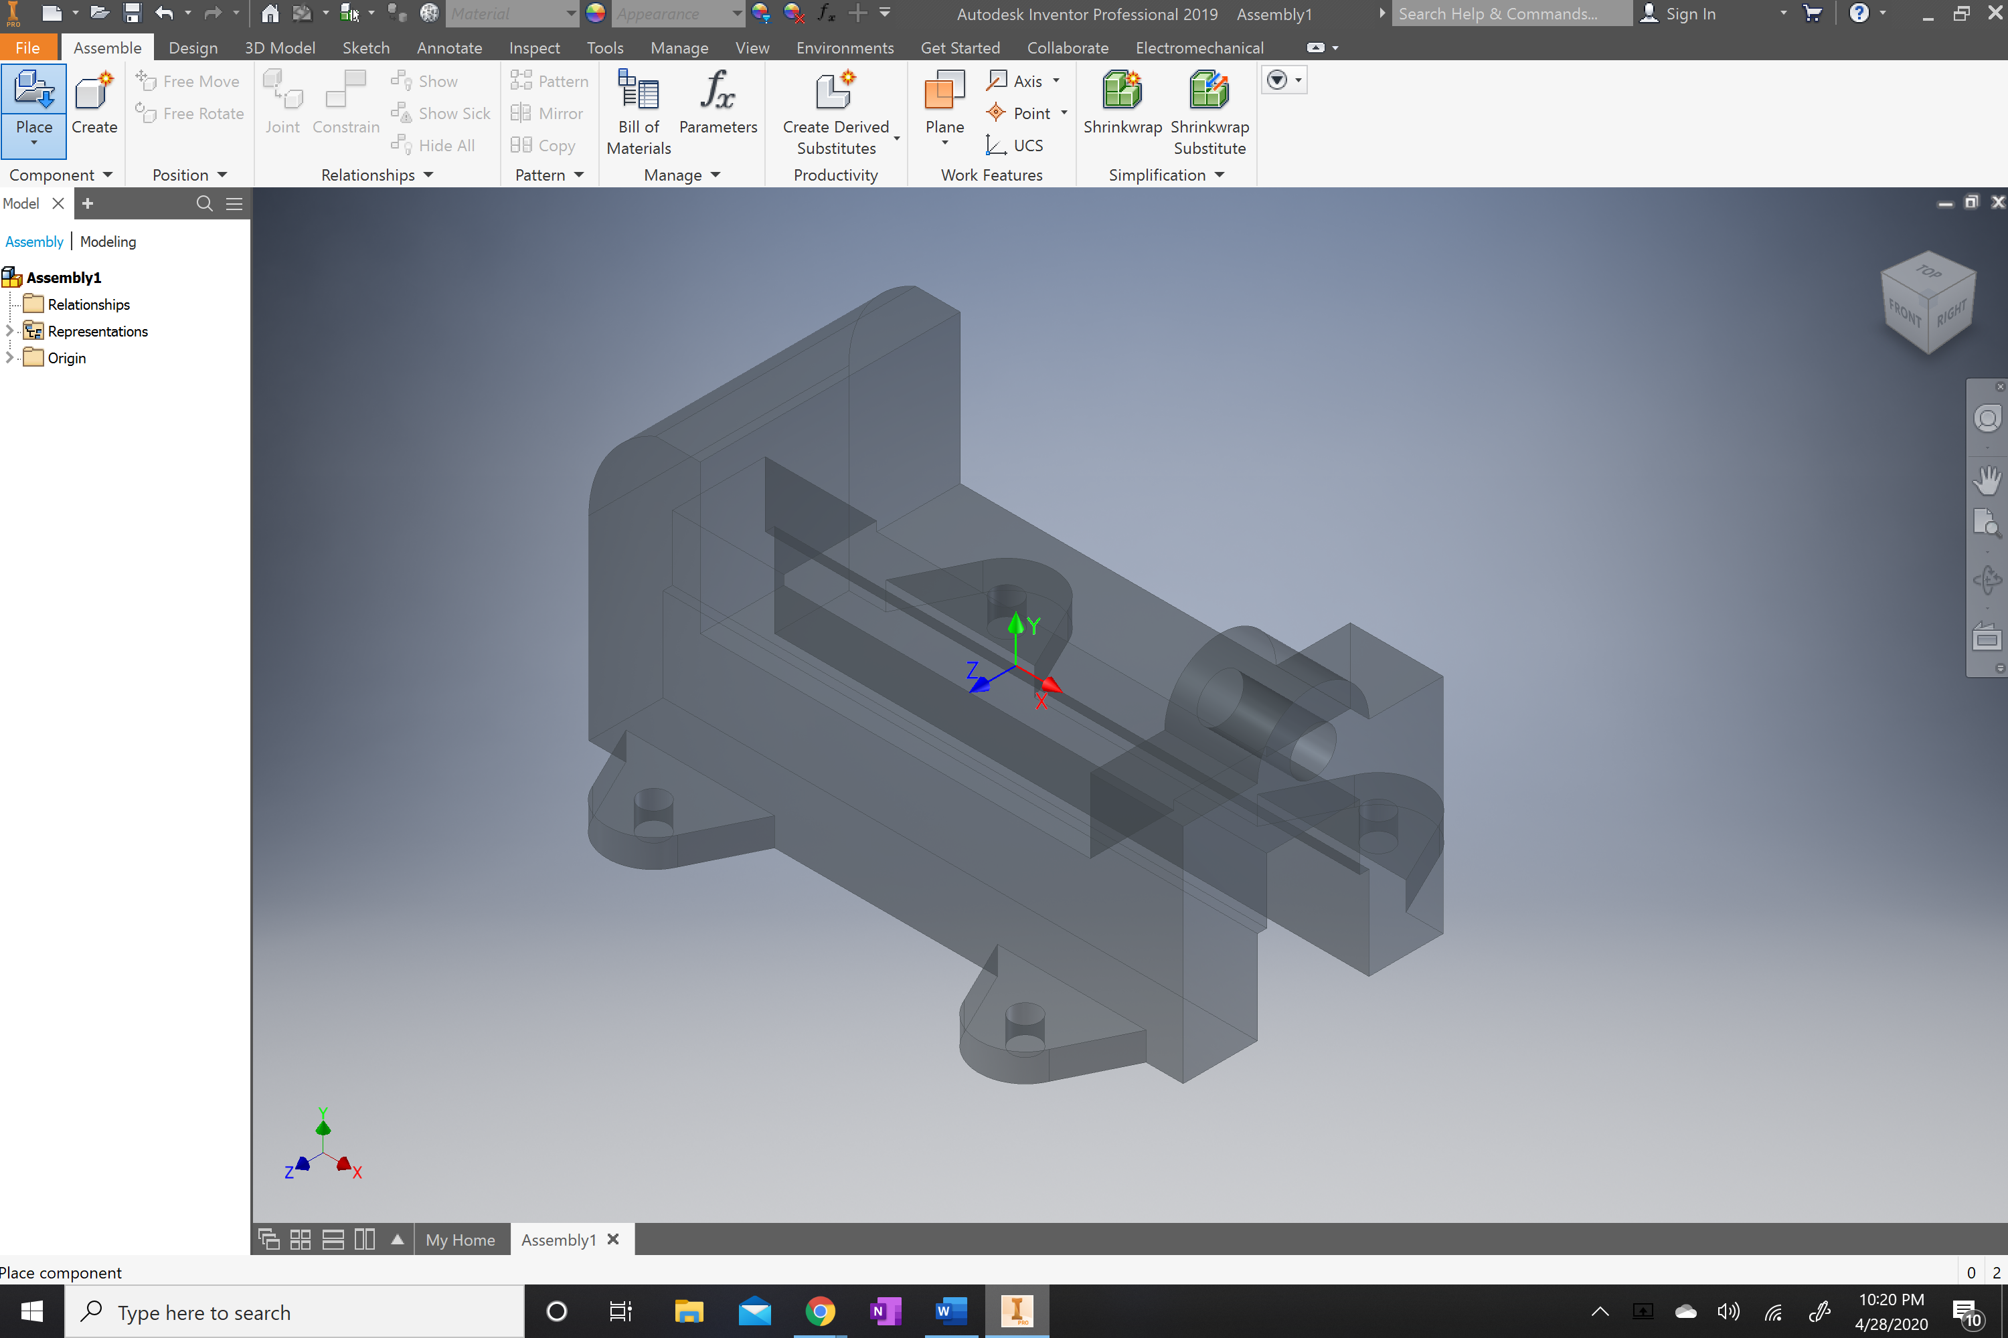Image resolution: width=2008 pixels, height=1338 pixels.
Task: Select the UCS tool
Action: 1014,145
